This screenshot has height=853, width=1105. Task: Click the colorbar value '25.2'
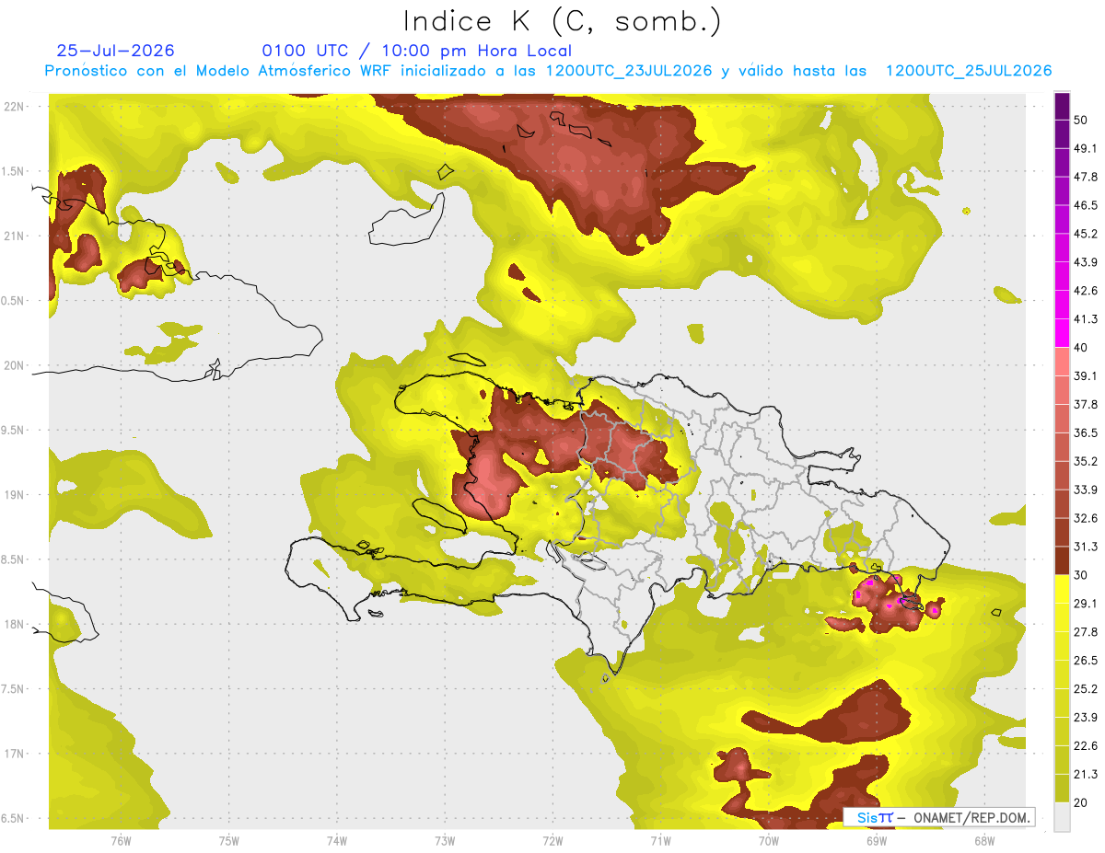(1086, 688)
